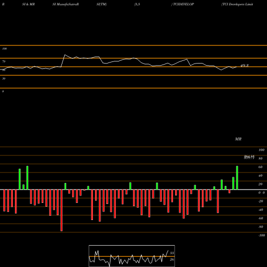The image size is (267, 267).
Task: Click the MR axis label -20
Action: point(261,201)
